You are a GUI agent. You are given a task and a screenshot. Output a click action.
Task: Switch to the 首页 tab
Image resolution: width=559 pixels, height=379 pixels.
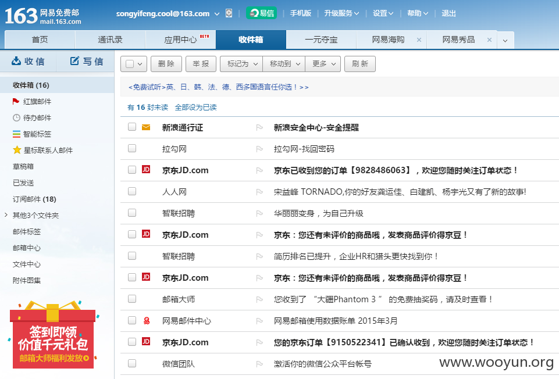point(40,40)
